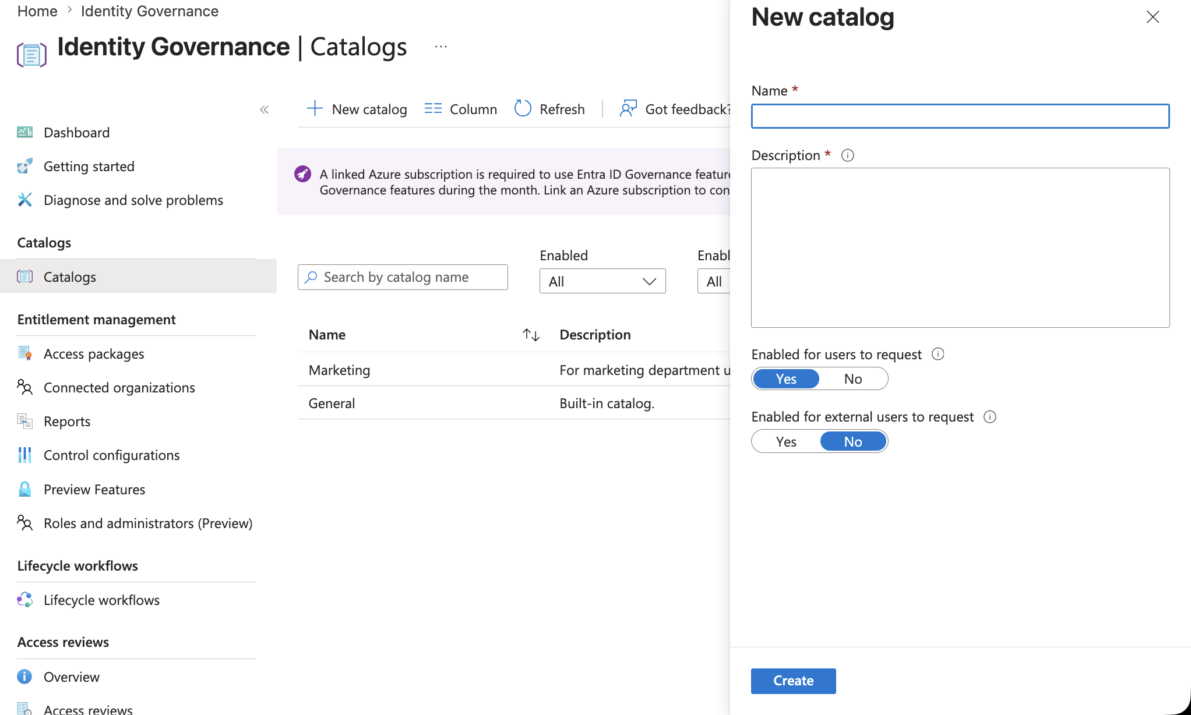Set Enabled for users to request to Yes

[x=786, y=379]
